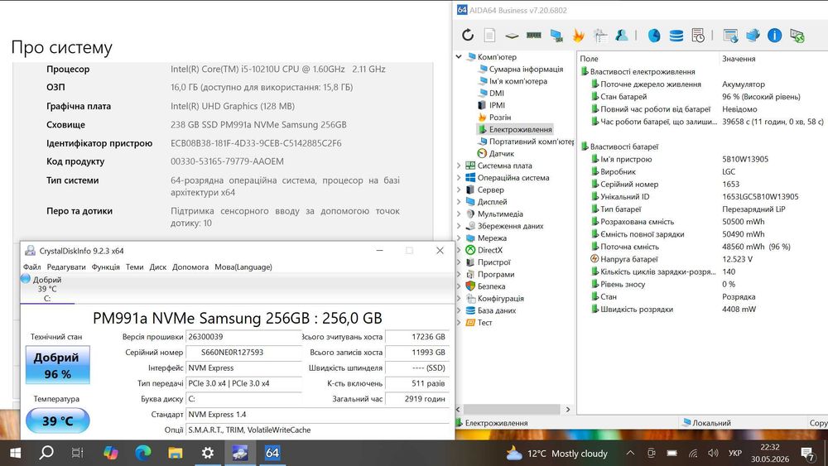Click the report with clock toolbar icon
The height and width of the screenshot is (466, 828).
coord(698,36)
